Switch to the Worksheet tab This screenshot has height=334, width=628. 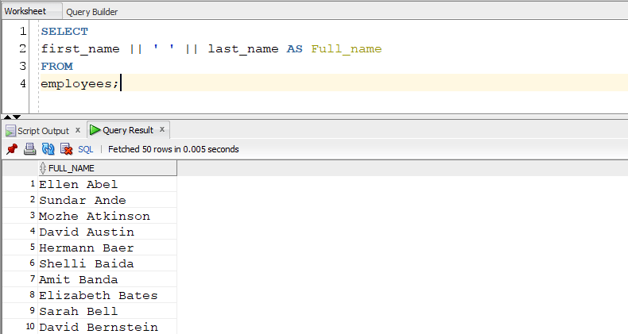(22, 11)
